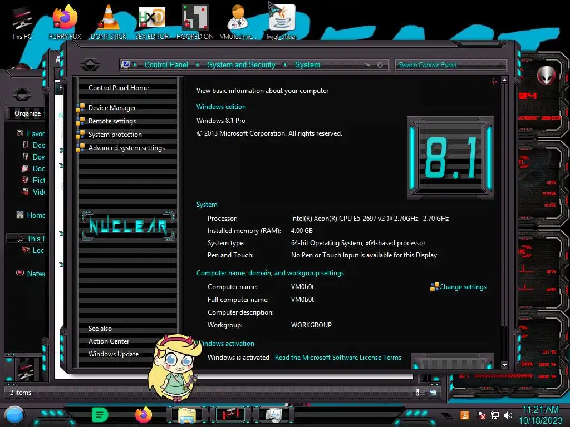Select Control Panel breadcrumb
Viewport: 570px width, 427px height.
[x=166, y=65]
